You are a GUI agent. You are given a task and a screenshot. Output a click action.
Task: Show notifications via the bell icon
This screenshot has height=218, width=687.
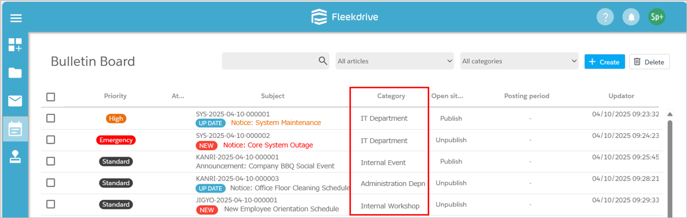point(631,17)
